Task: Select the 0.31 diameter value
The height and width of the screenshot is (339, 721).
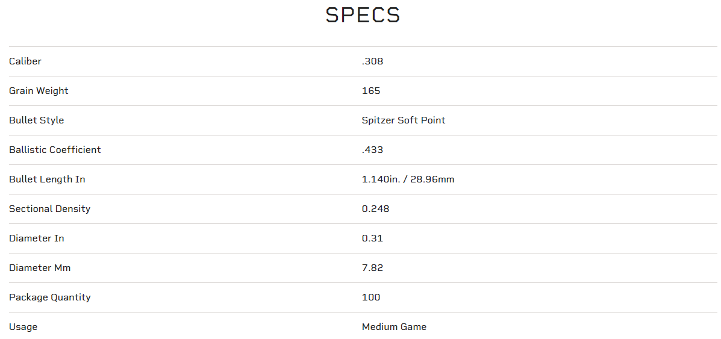Action: click(x=372, y=238)
